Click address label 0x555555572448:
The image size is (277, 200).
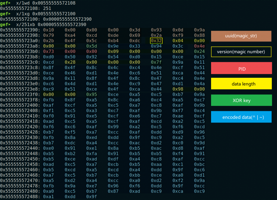pyautogui.click(x=20, y=153)
